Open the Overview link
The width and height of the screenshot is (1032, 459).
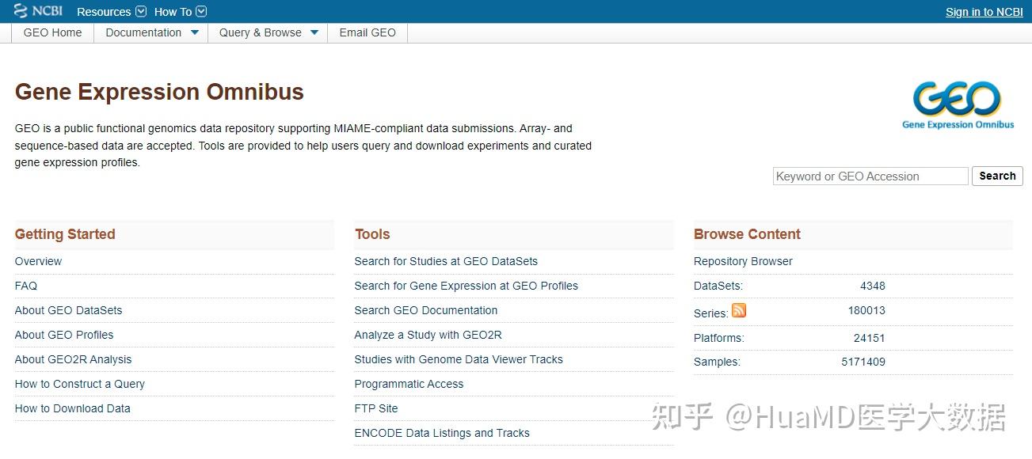coord(38,261)
